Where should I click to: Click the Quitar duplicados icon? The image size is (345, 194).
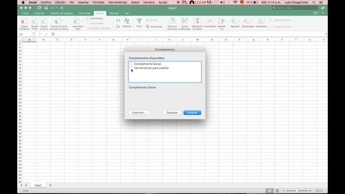click(184, 21)
